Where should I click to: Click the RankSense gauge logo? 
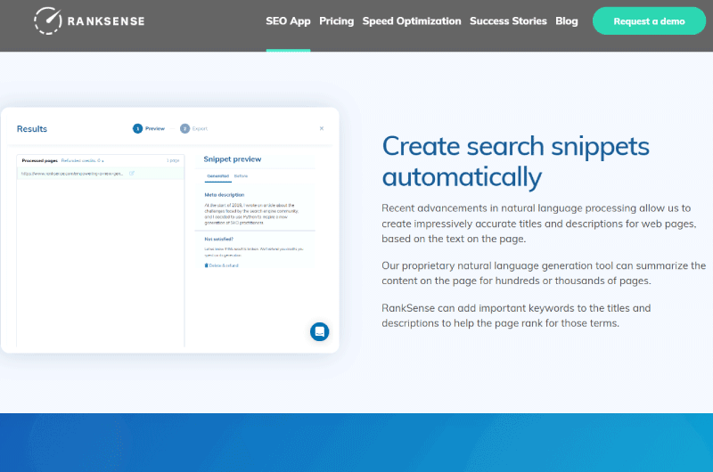point(48,20)
